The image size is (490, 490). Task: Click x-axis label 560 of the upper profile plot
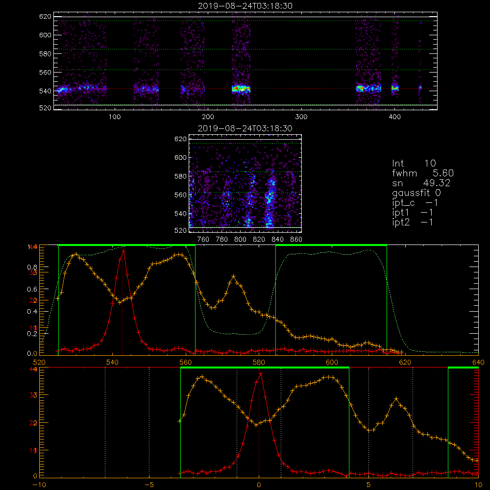click(186, 363)
